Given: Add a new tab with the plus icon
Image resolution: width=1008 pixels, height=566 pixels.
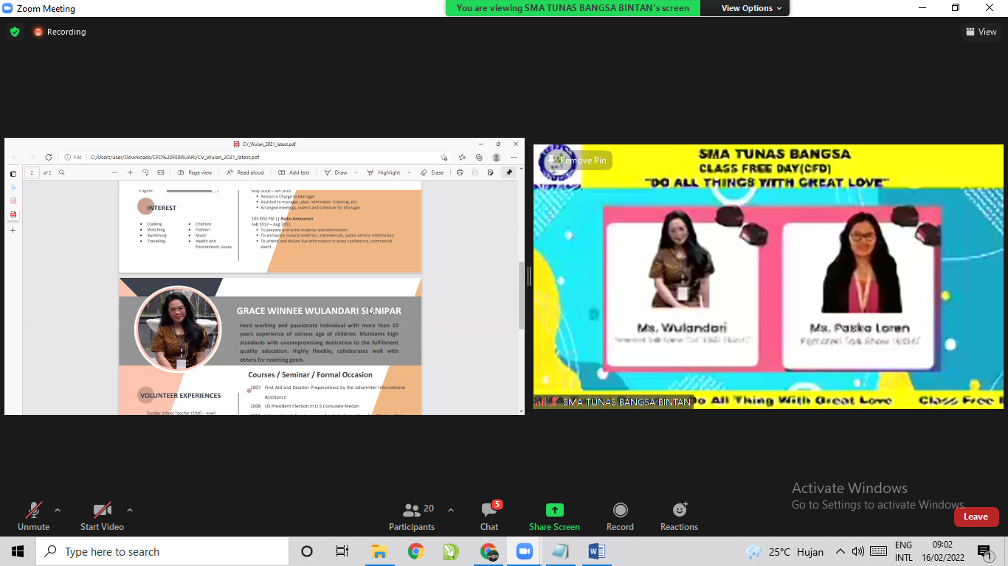Looking at the screenshot, I should pyautogui.click(x=13, y=230).
